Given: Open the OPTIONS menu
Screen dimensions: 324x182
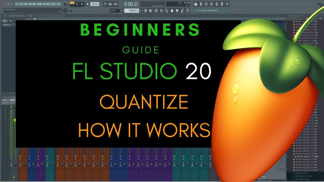Looking at the screenshot, I should tap(46, 4).
